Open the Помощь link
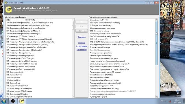This screenshot has height=104, width=185. (82, 43)
